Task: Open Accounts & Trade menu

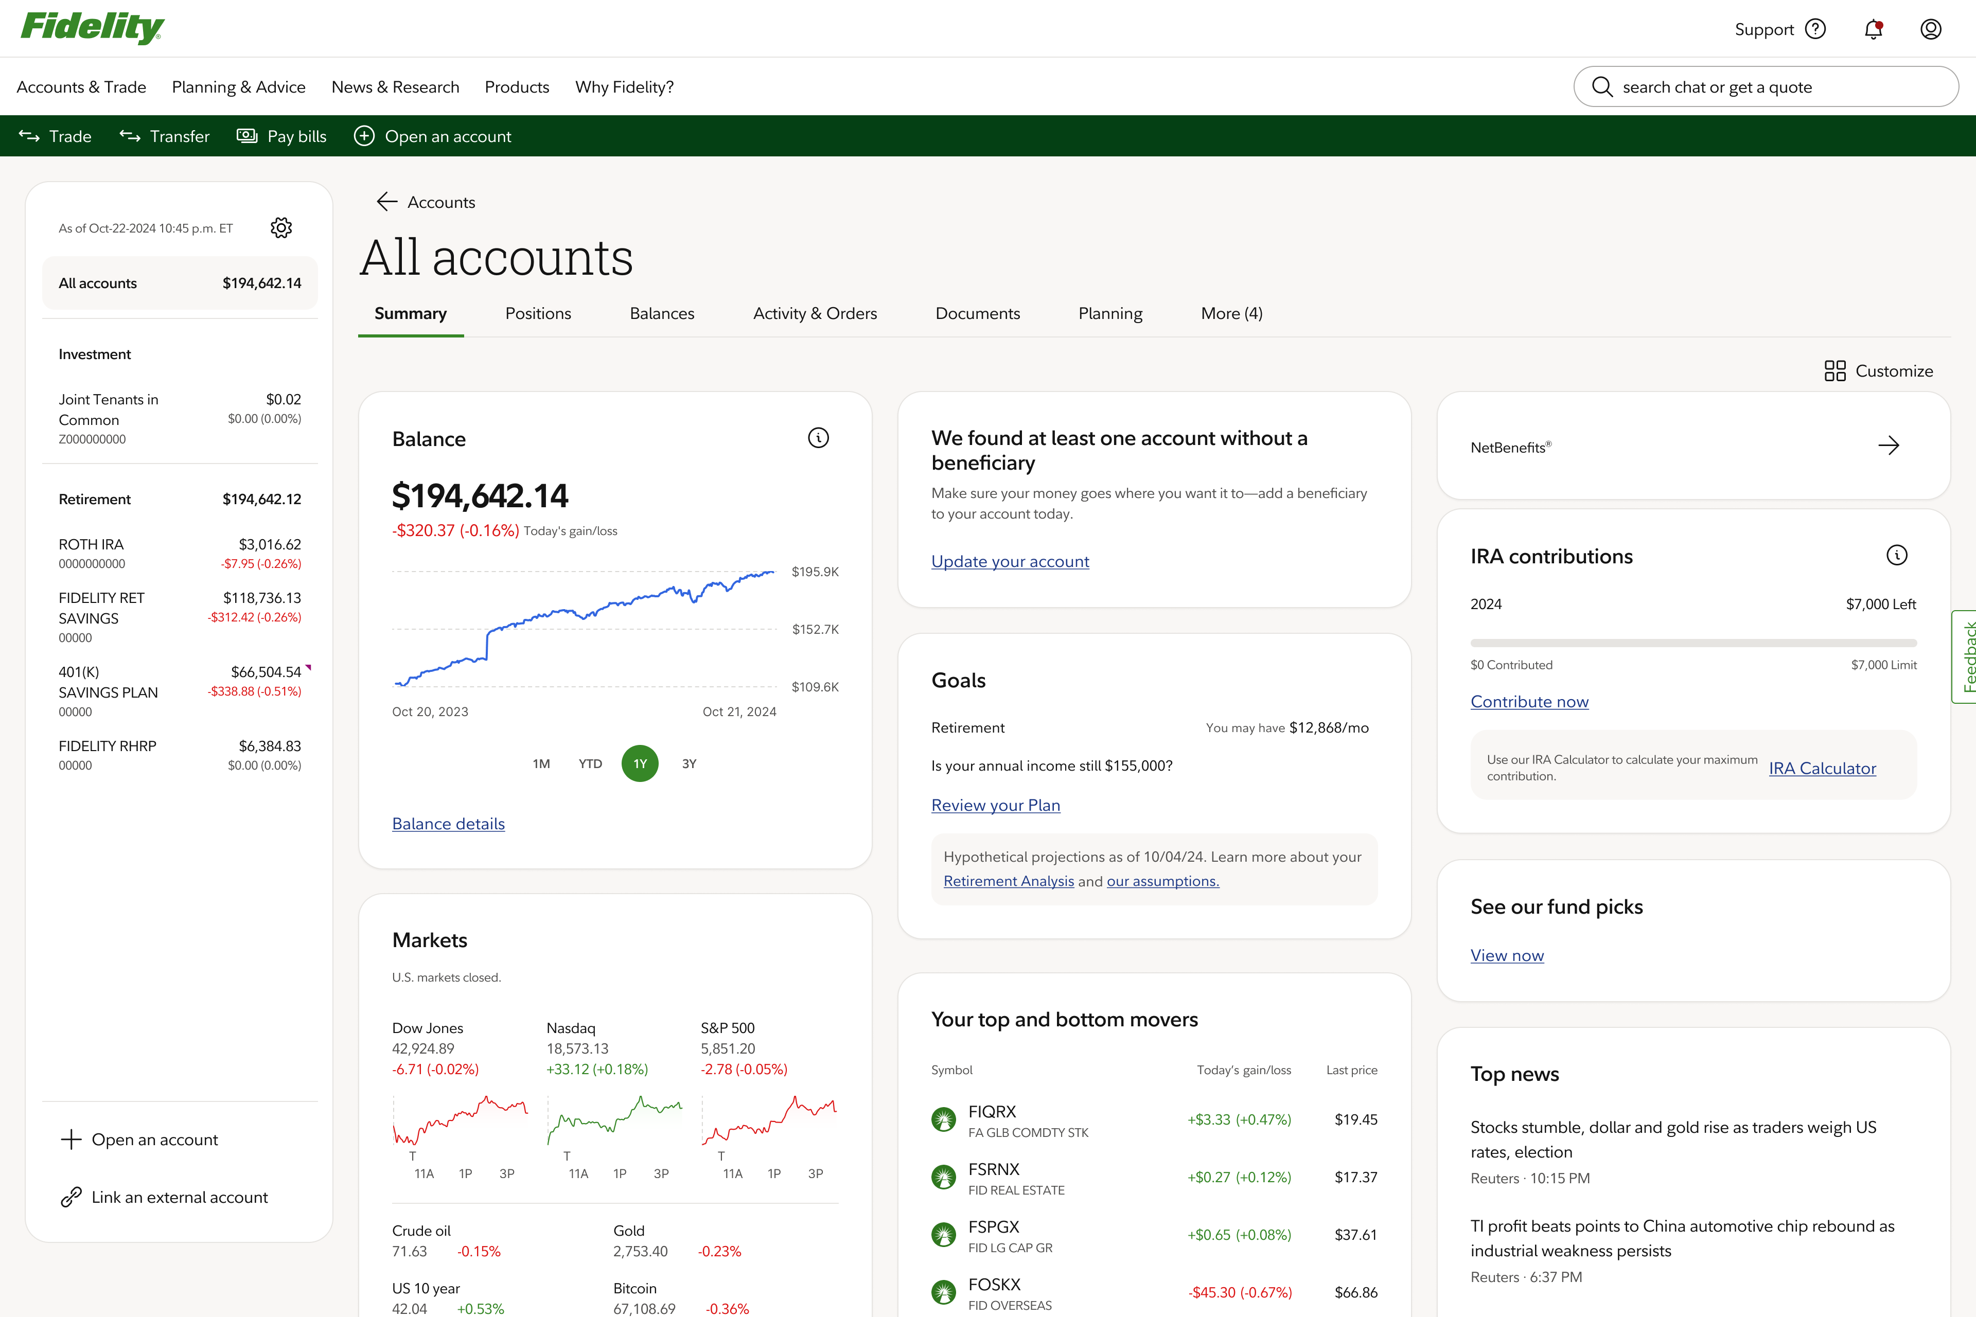Action: click(x=81, y=87)
